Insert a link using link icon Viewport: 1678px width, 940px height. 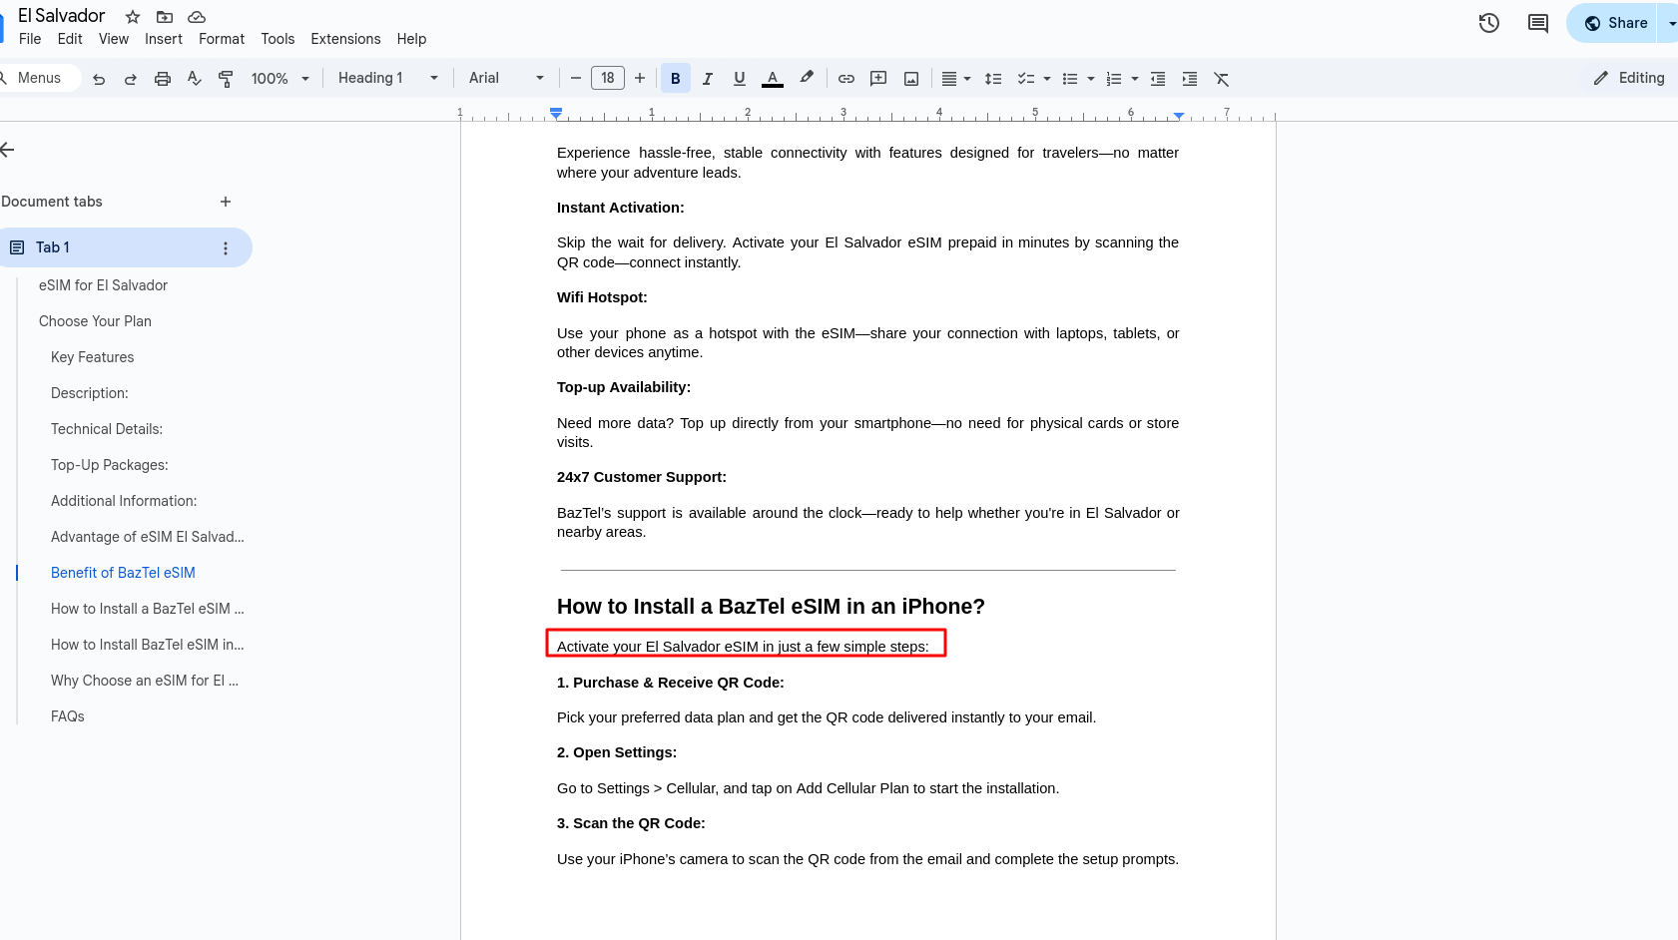click(846, 79)
